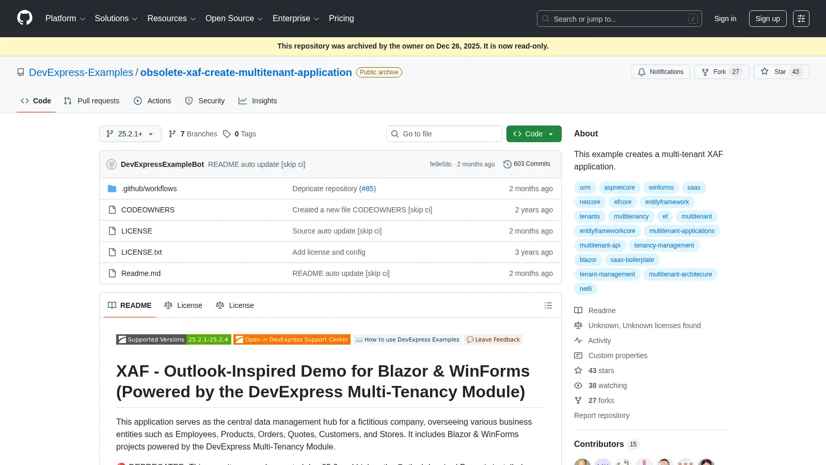
Task: Expand the Open Source menu
Action: coord(234,19)
